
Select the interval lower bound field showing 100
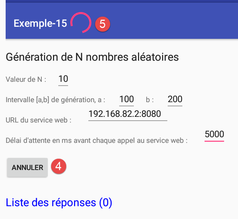126,99
